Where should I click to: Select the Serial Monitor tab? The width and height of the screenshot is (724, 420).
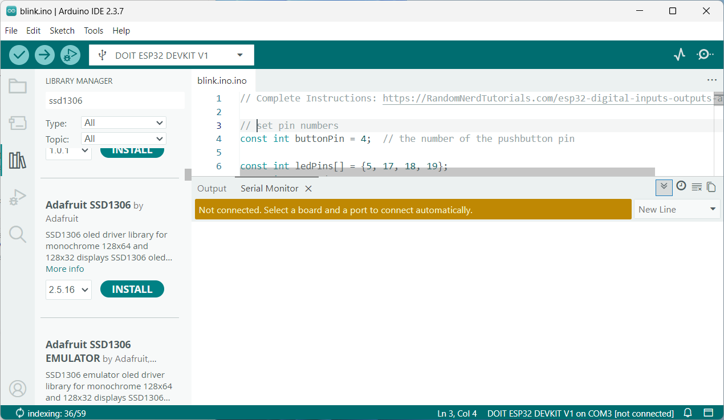pos(269,188)
